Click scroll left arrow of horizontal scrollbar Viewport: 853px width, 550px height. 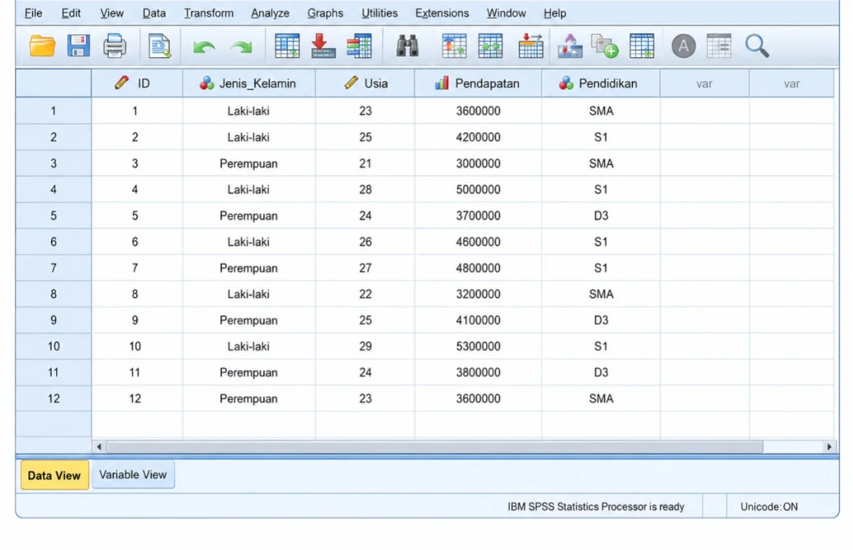(x=99, y=447)
